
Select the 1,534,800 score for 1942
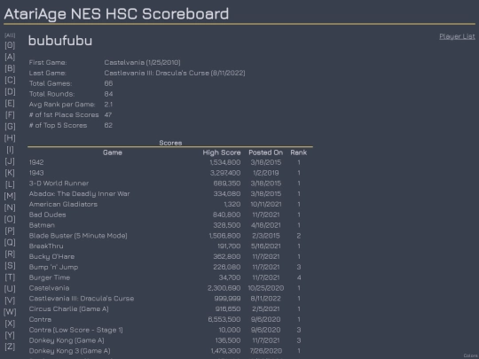[225, 162]
